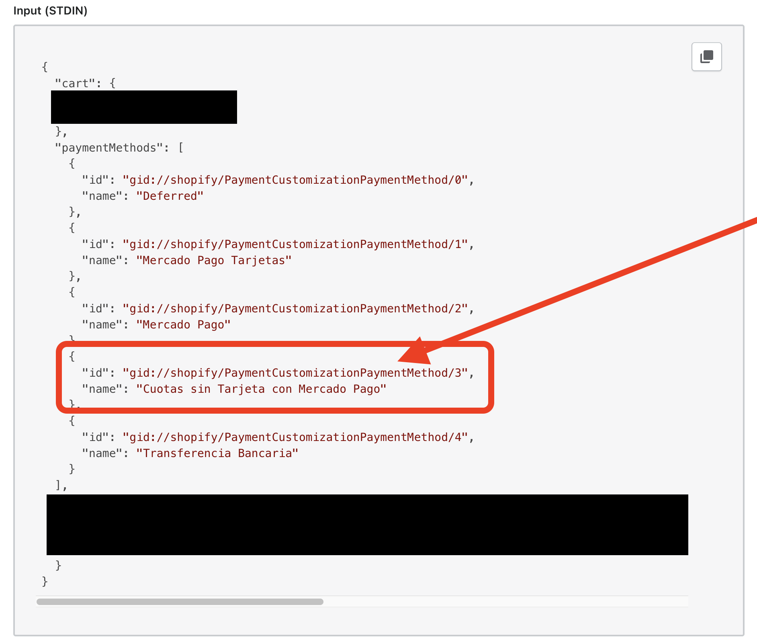Image resolution: width=757 pixels, height=644 pixels.
Task: Click the "Transferencia Bancaria" value
Action: coord(217,453)
